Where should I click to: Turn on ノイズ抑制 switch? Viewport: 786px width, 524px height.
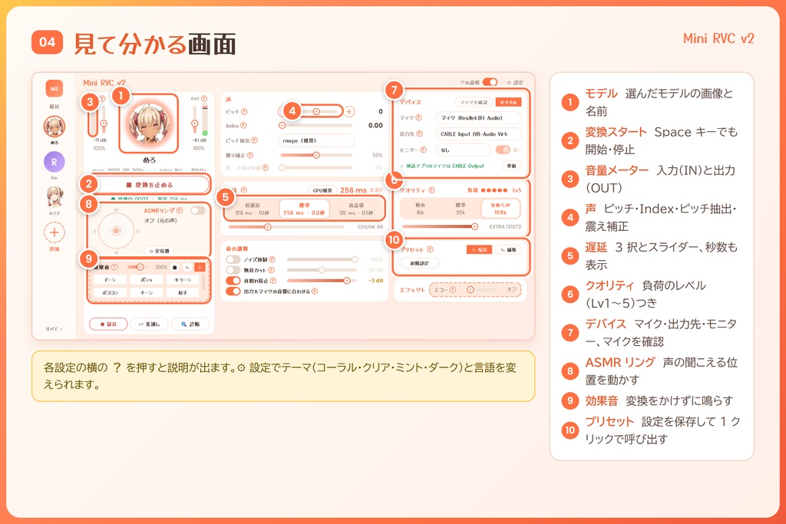(233, 259)
